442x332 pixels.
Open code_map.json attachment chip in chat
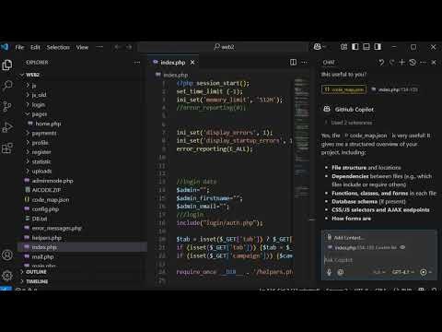coord(343,89)
